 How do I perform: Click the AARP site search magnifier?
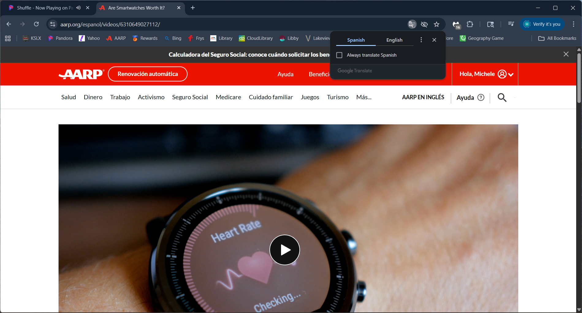[x=502, y=97]
